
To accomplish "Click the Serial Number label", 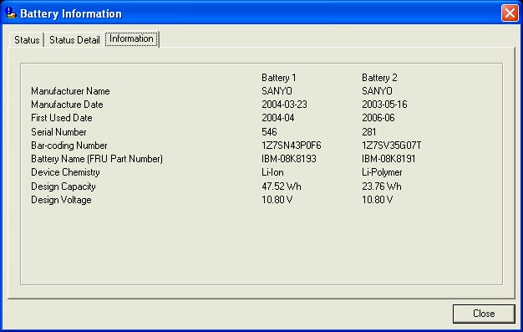I will pos(58,132).
